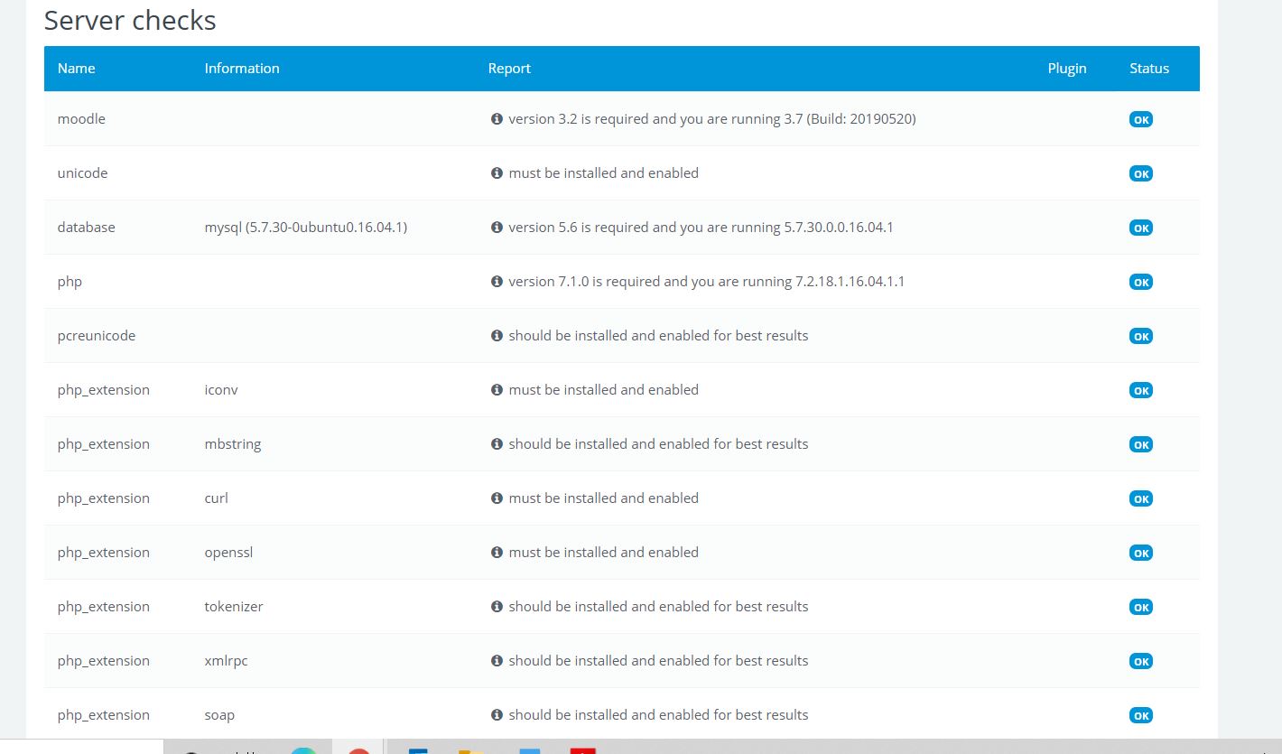
Task: Click php_extension name in the soap row
Action: pyautogui.click(x=103, y=714)
